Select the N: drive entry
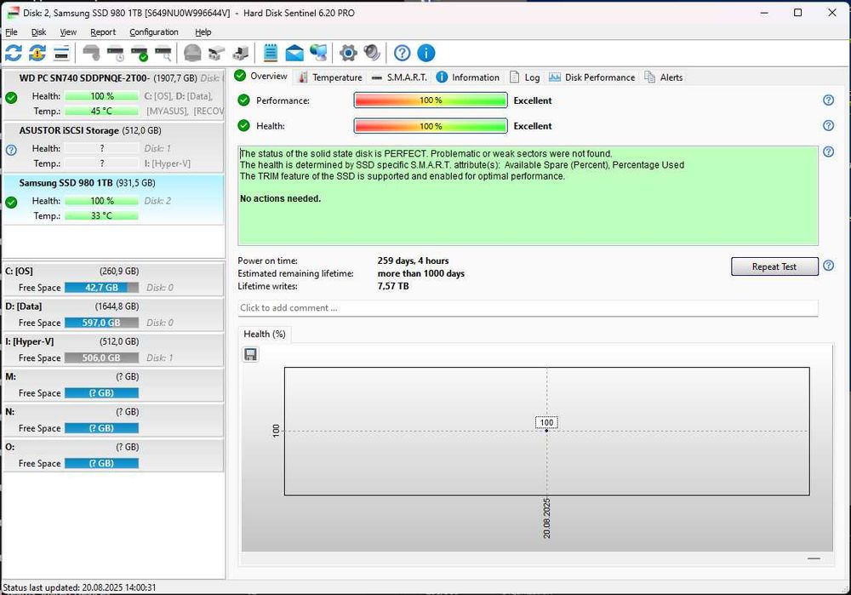Viewport: 851px width, 595px height. point(113,421)
